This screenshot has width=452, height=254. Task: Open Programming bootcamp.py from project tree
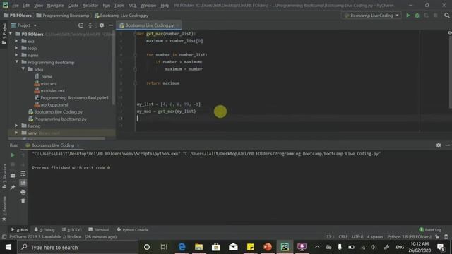pos(60,119)
